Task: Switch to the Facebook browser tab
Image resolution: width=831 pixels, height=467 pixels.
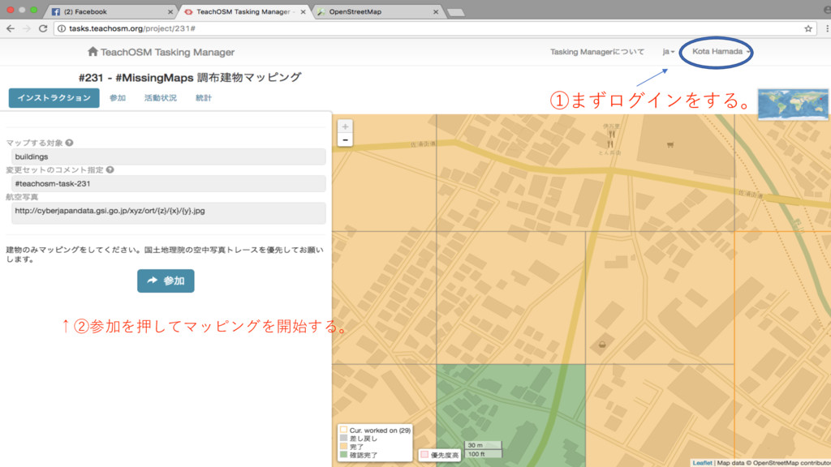Action: coord(110,11)
